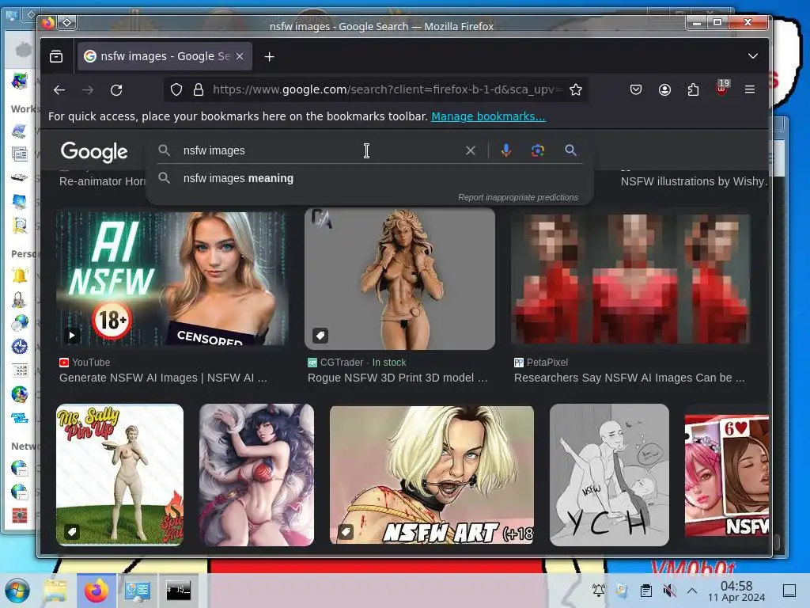
Task: Click the forward navigation arrow
Action: coord(88,90)
